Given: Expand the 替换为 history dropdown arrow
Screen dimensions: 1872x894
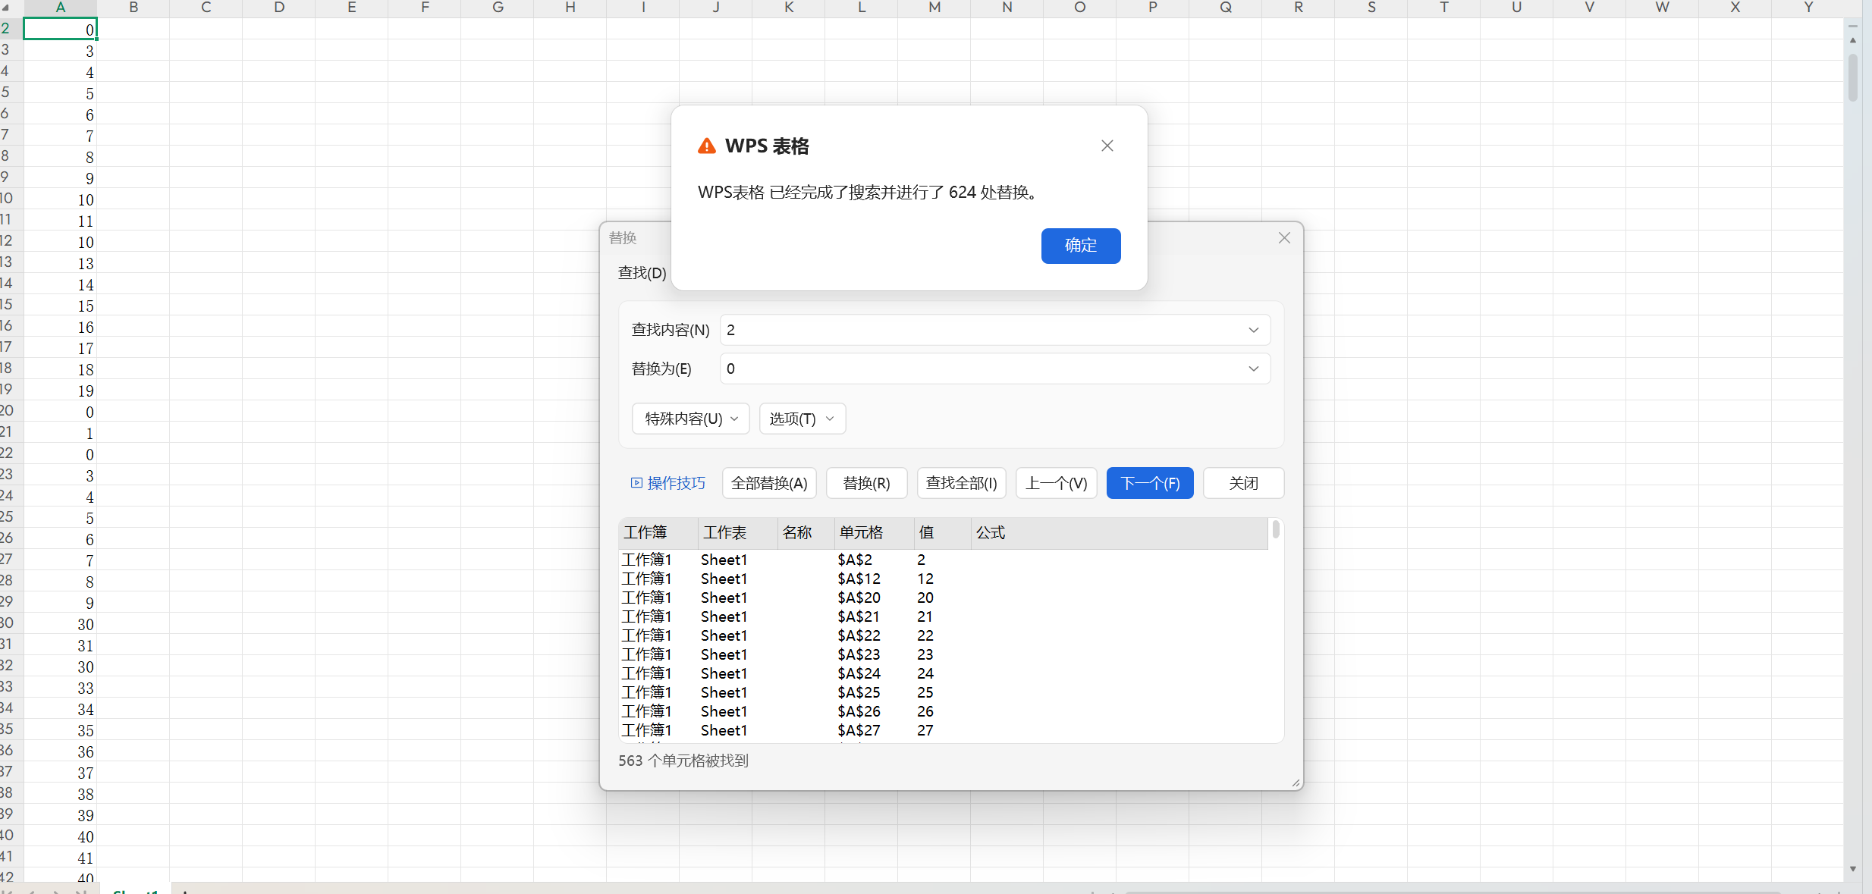Looking at the screenshot, I should coord(1253,369).
